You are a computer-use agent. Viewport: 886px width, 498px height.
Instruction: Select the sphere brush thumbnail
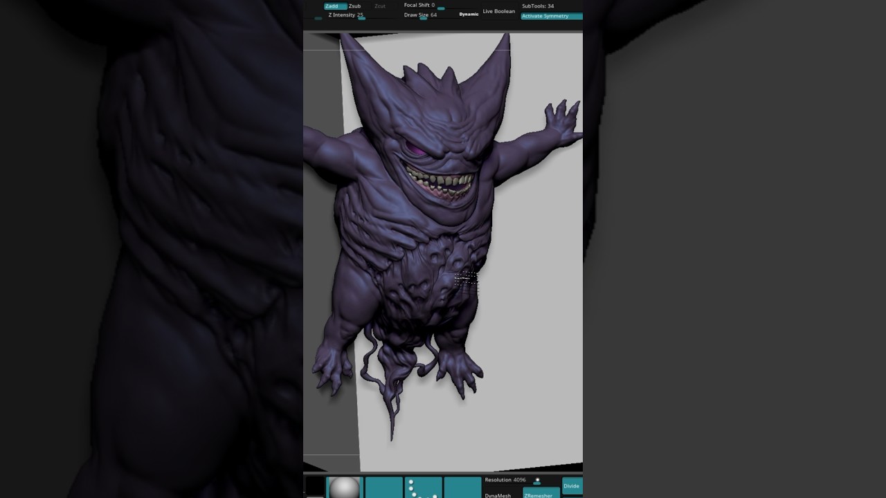(x=344, y=488)
